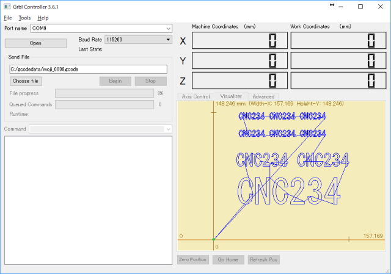Maximize the Grbl Controller window

360,7
